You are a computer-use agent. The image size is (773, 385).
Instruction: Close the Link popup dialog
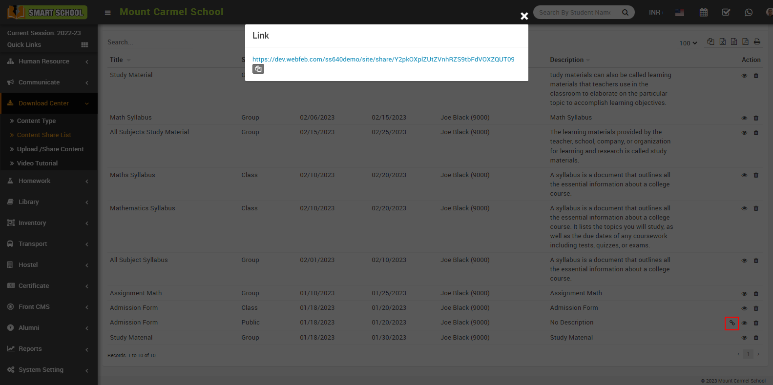click(524, 16)
